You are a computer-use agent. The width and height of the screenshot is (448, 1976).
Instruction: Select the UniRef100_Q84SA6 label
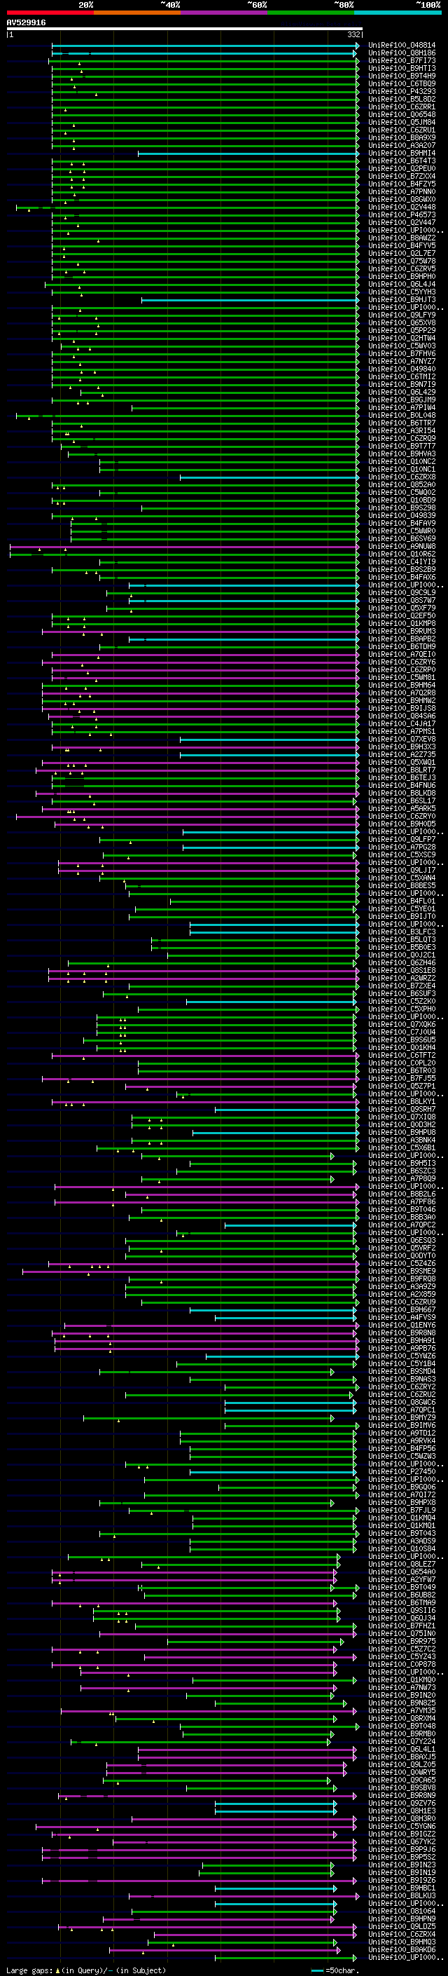point(401,716)
